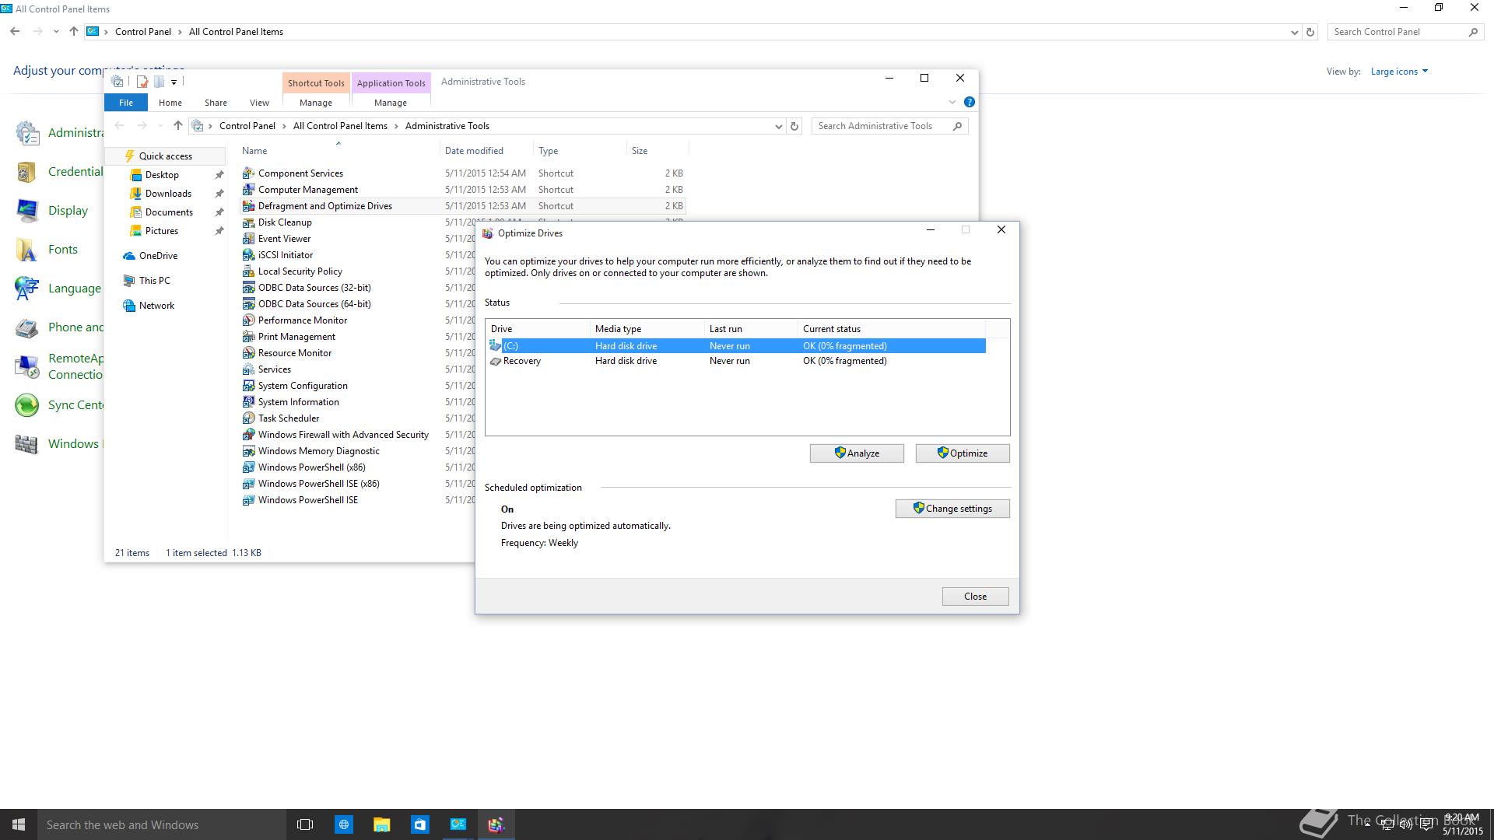1494x840 pixels.
Task: Select Defragment and Optimize Drives icon
Action: coord(248,206)
